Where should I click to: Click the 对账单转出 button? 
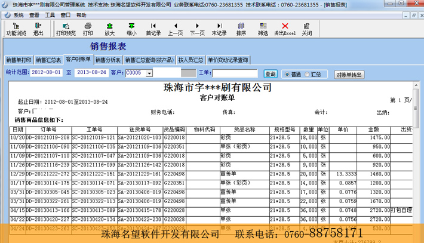coord(349,75)
